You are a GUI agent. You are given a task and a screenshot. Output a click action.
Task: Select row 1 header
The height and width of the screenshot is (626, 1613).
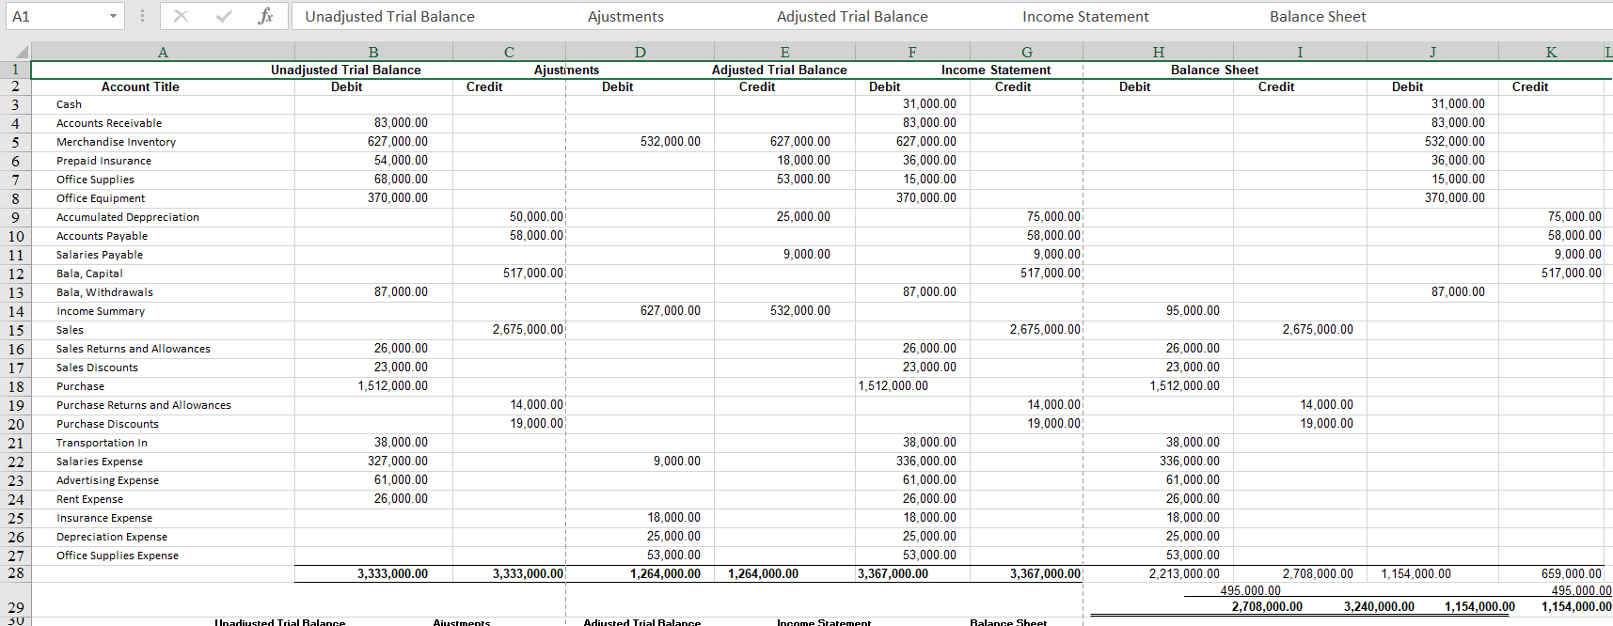tap(15, 69)
